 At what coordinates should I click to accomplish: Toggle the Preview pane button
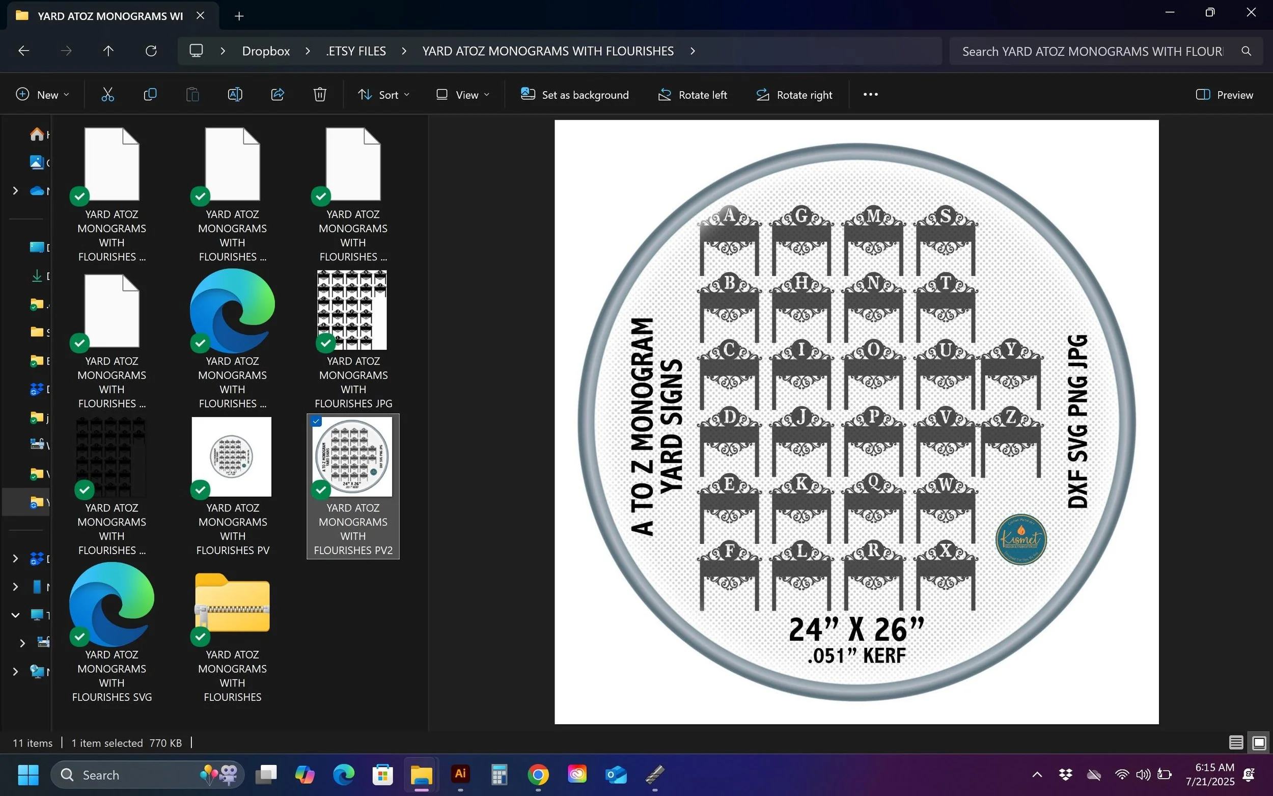point(1225,95)
